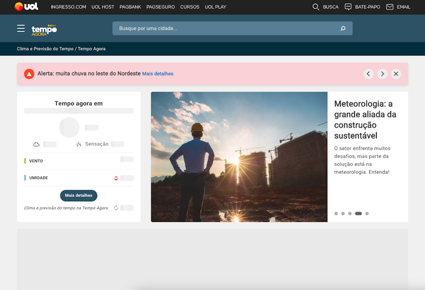This screenshot has height=290, width=425.
Task: Click the Email envelope icon
Action: [390, 7]
